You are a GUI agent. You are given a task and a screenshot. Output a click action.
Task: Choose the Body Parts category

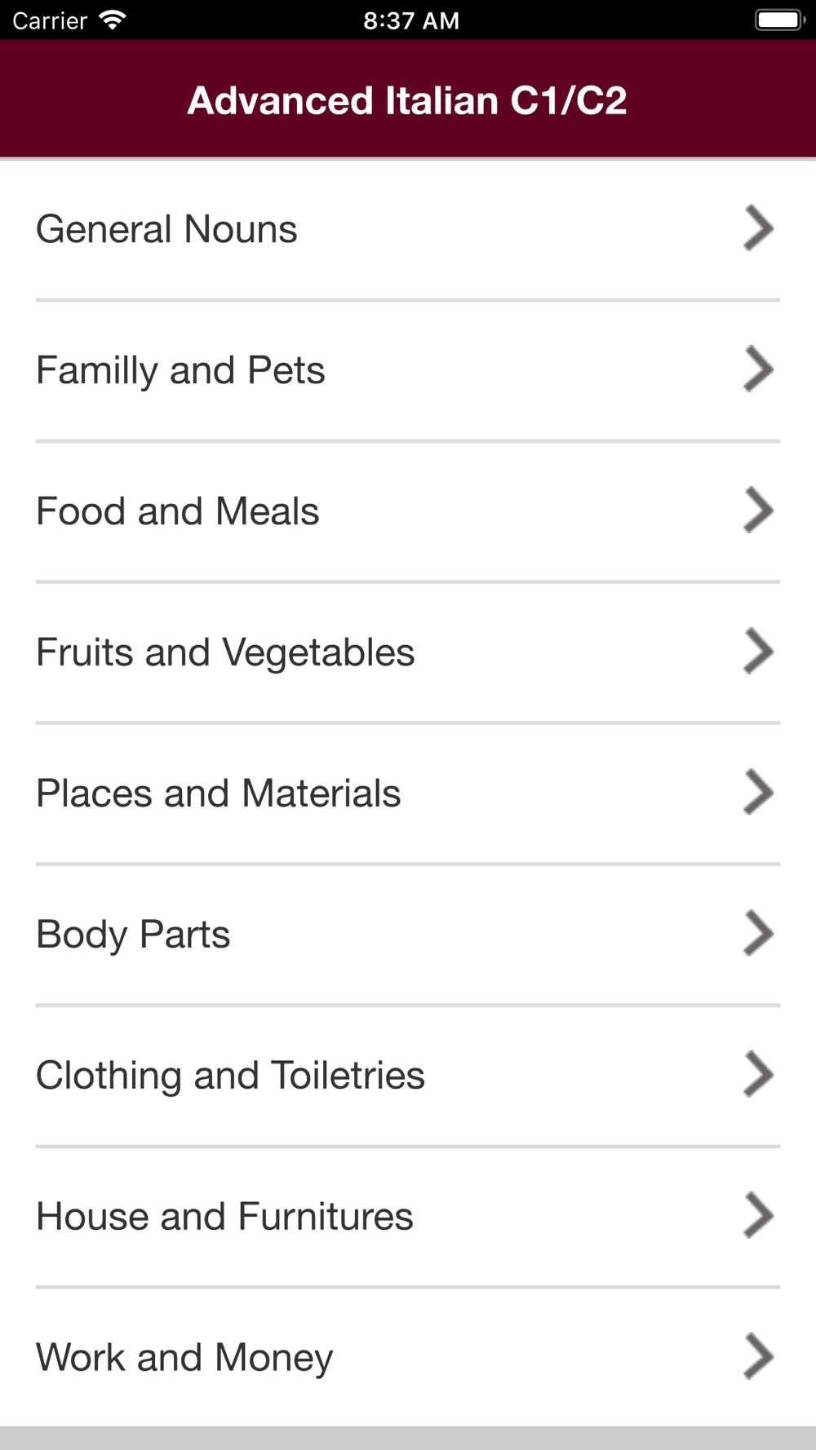click(408, 935)
